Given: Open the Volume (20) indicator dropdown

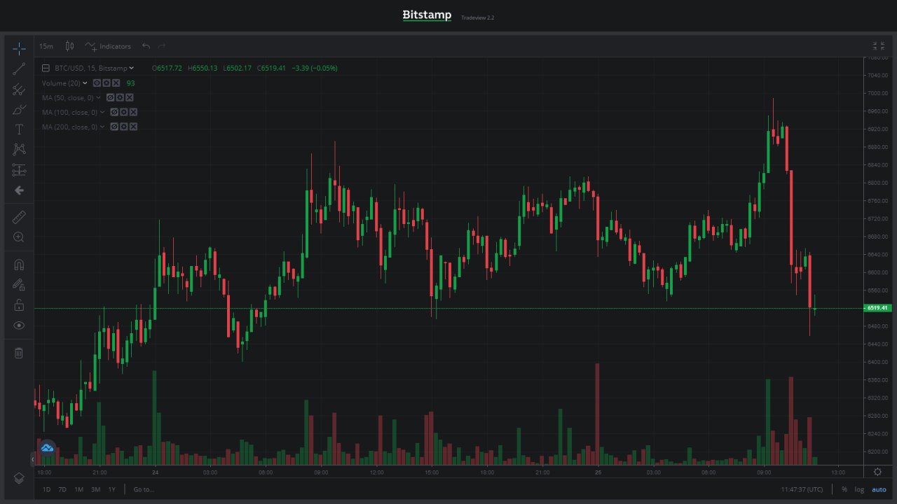Looking at the screenshot, I should click(x=85, y=83).
